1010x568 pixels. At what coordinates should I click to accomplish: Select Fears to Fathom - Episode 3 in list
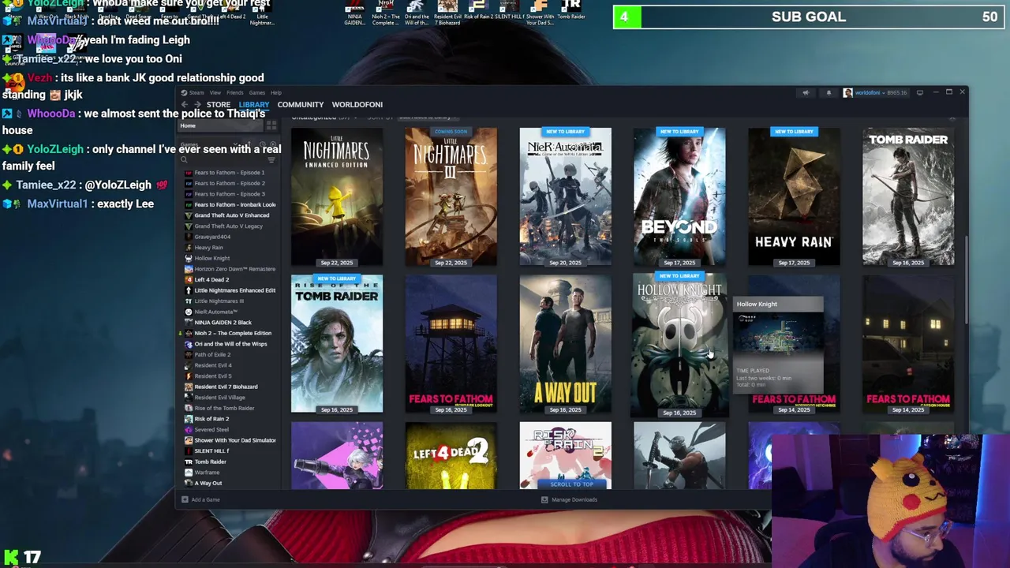[x=230, y=193]
